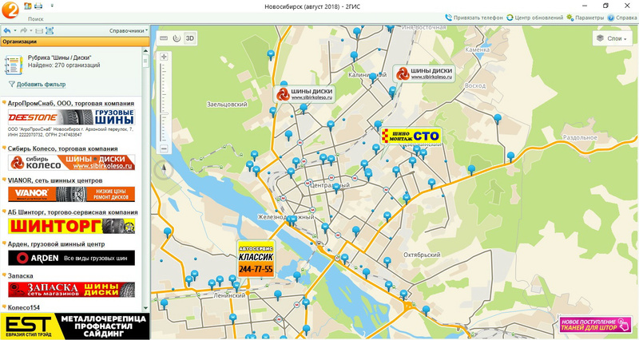Open the Колесо154 organization entry
Viewport: 639px width, 340px height.
24,307
